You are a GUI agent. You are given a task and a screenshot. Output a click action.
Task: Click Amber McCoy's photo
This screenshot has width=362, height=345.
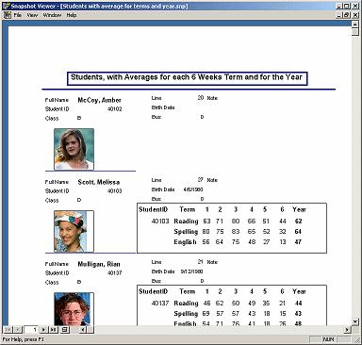pyautogui.click(x=74, y=149)
